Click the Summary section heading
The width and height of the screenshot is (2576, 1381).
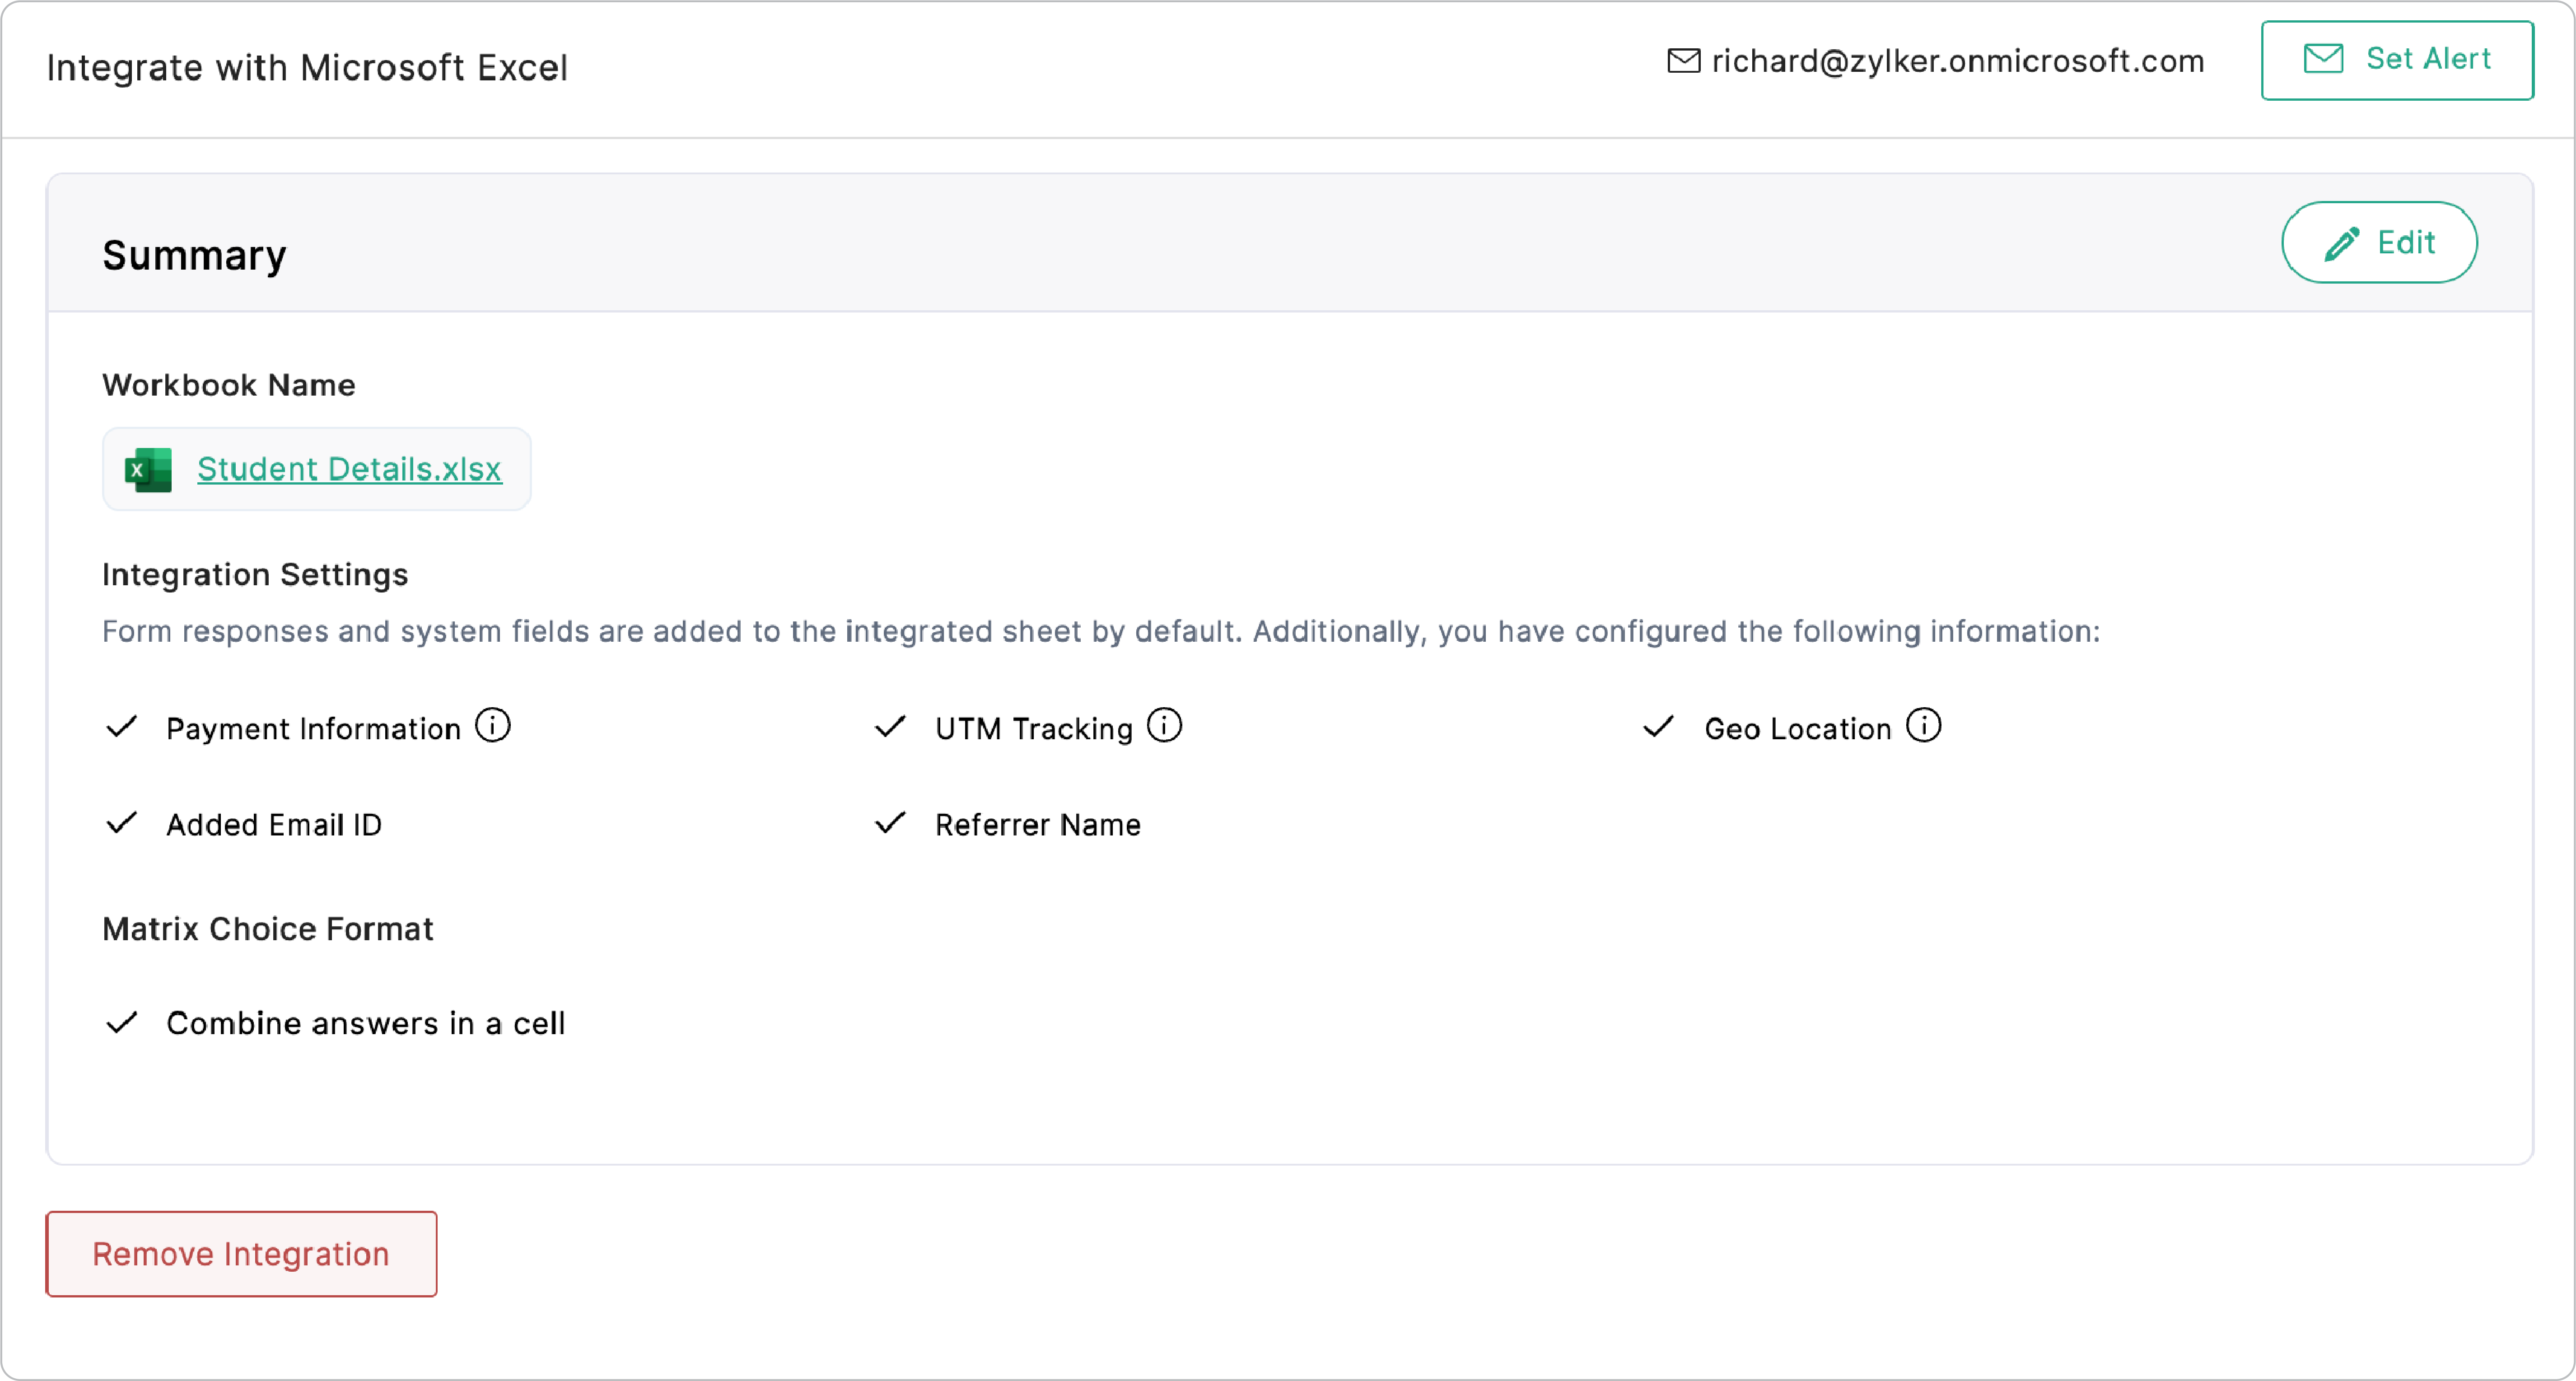(194, 256)
